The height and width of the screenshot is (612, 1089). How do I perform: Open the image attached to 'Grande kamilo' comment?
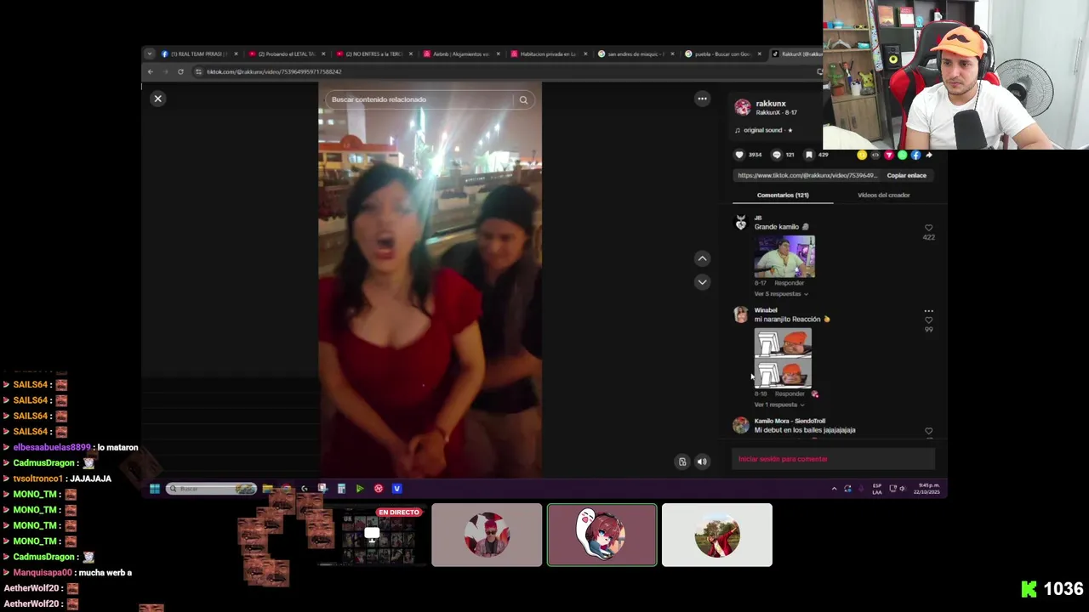point(784,257)
